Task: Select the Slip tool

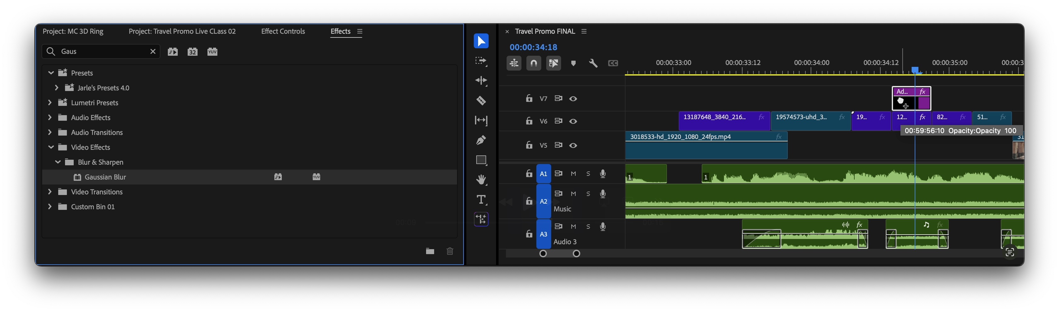Action: [481, 120]
